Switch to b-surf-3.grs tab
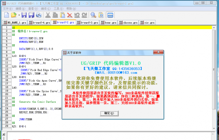The image size is (219, 140). click(x=88, y=23)
